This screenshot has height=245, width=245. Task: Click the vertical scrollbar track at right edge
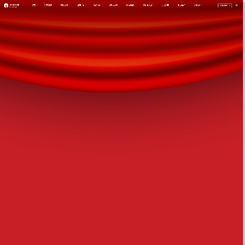coord(244,122)
